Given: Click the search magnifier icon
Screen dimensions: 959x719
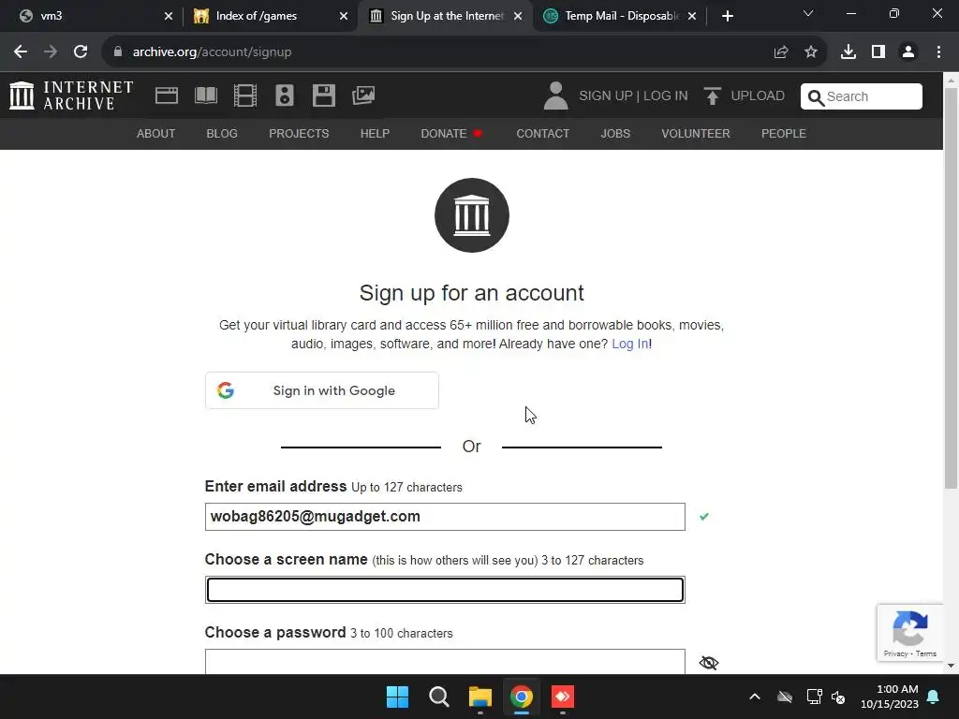Looking at the screenshot, I should point(816,97).
